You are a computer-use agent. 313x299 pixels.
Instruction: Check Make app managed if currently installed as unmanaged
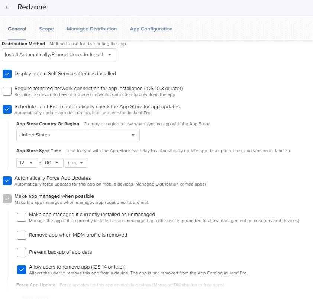click(x=22, y=217)
